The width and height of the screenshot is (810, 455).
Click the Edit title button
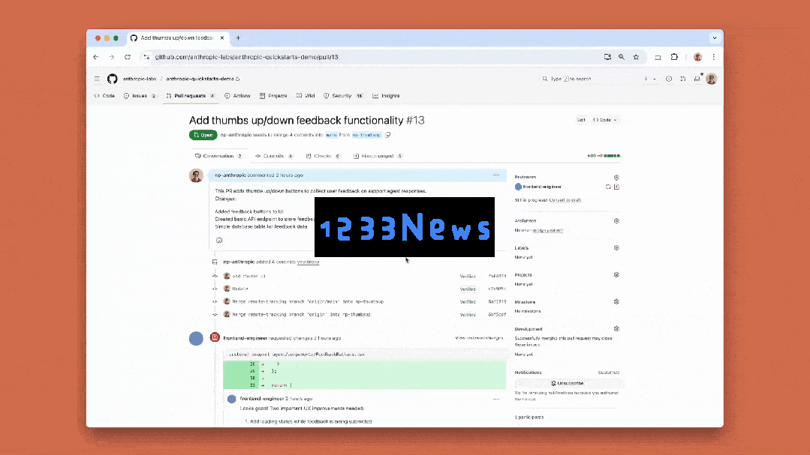[x=581, y=120]
